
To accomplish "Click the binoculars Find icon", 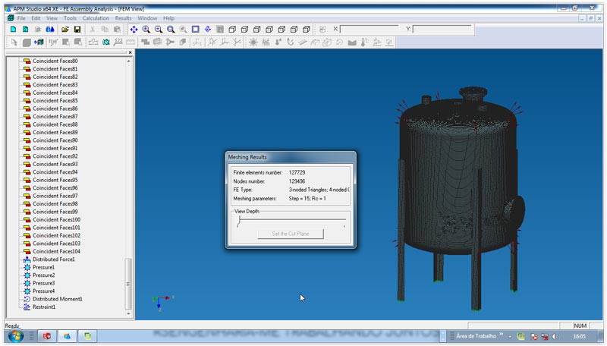I will pos(50,29).
